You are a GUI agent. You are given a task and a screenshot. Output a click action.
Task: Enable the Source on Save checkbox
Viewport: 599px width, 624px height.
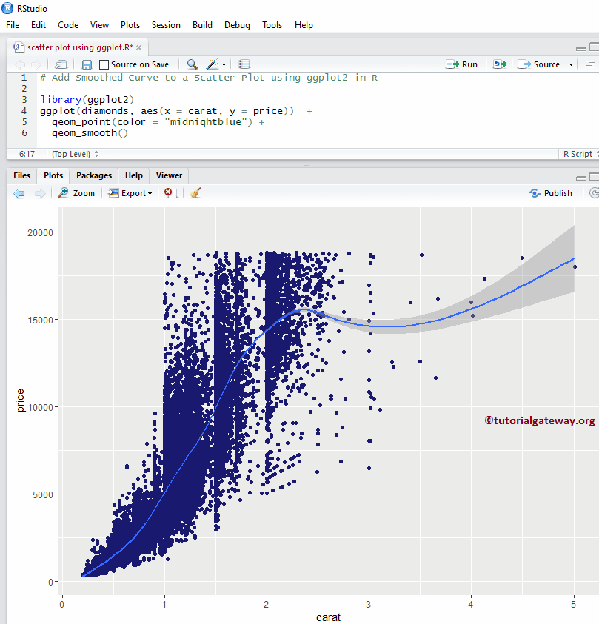click(104, 64)
